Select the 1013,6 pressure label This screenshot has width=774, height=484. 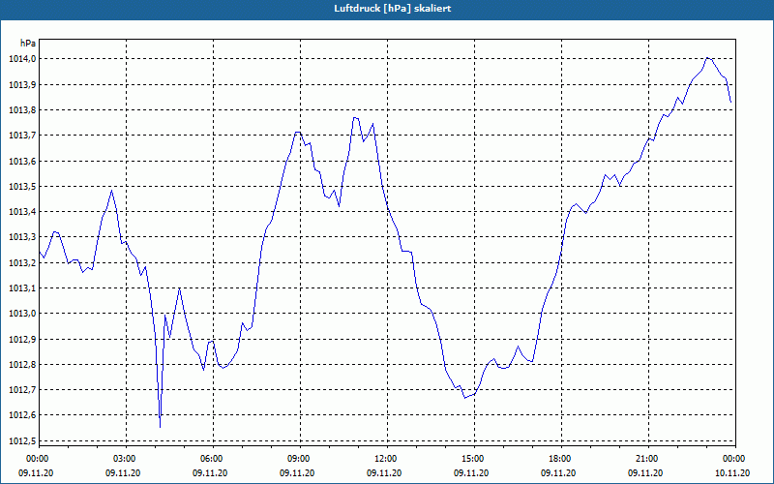point(22,161)
